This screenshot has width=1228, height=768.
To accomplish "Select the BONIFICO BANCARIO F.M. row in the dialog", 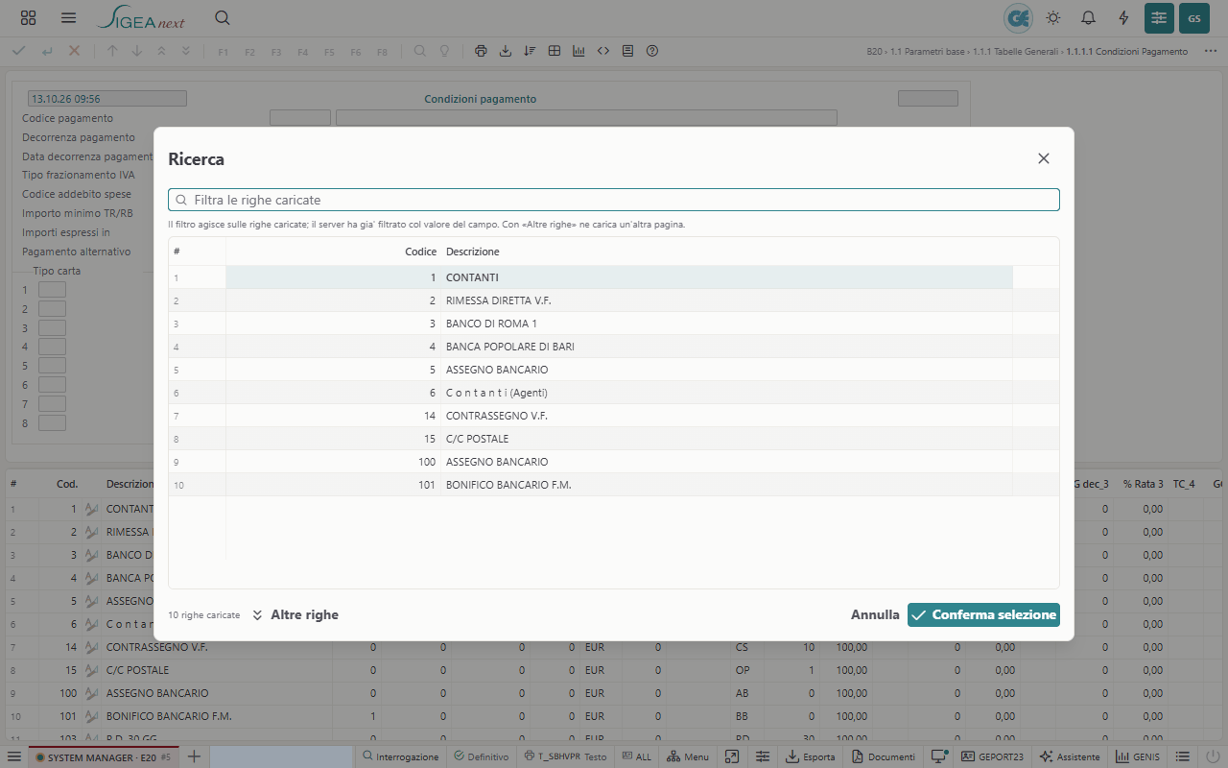I will (614, 485).
